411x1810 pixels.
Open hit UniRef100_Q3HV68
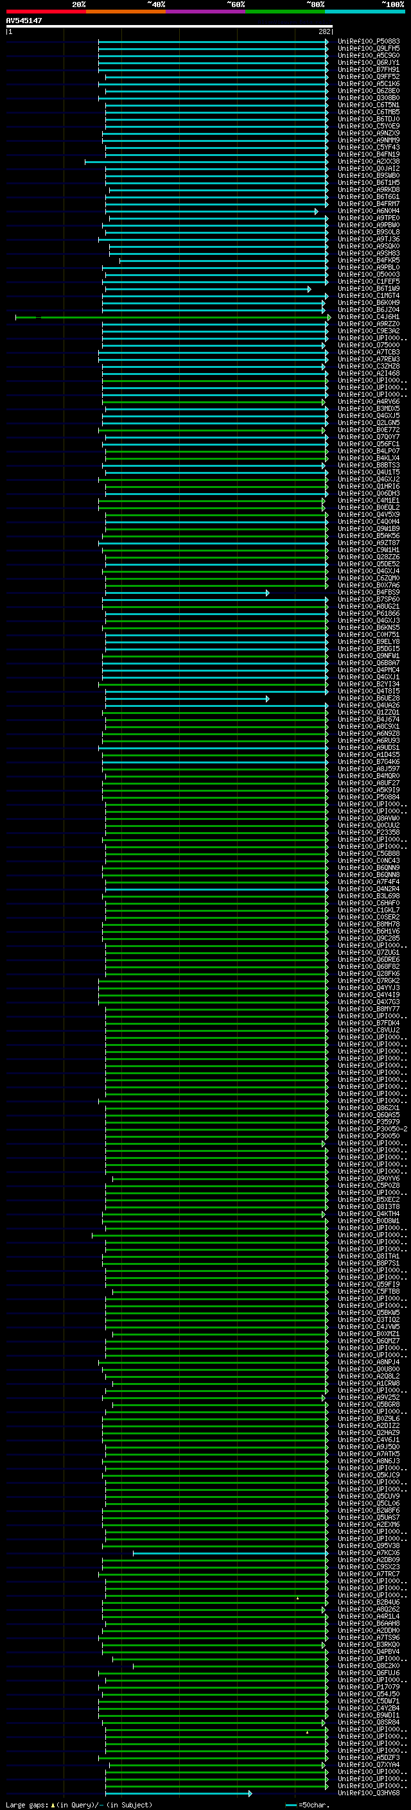(369, 1793)
